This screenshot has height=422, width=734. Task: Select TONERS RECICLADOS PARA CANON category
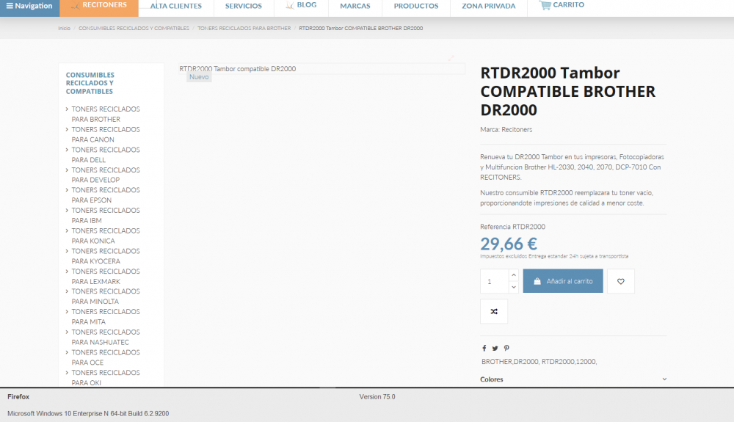105,135
